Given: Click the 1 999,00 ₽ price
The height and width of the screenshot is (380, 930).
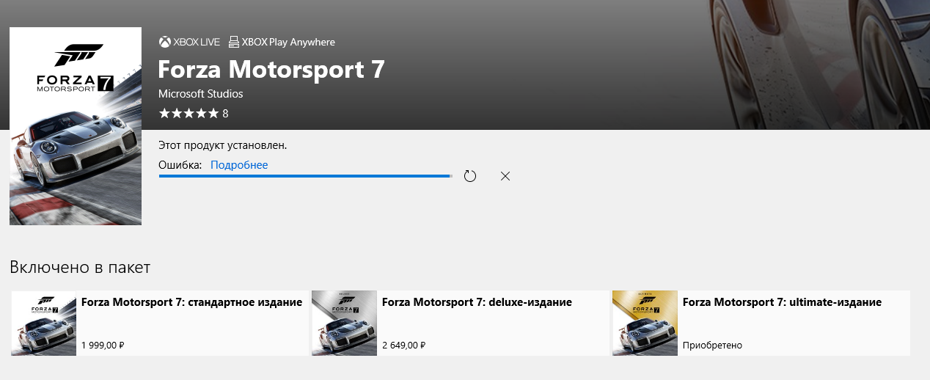Looking at the screenshot, I should coord(103,345).
